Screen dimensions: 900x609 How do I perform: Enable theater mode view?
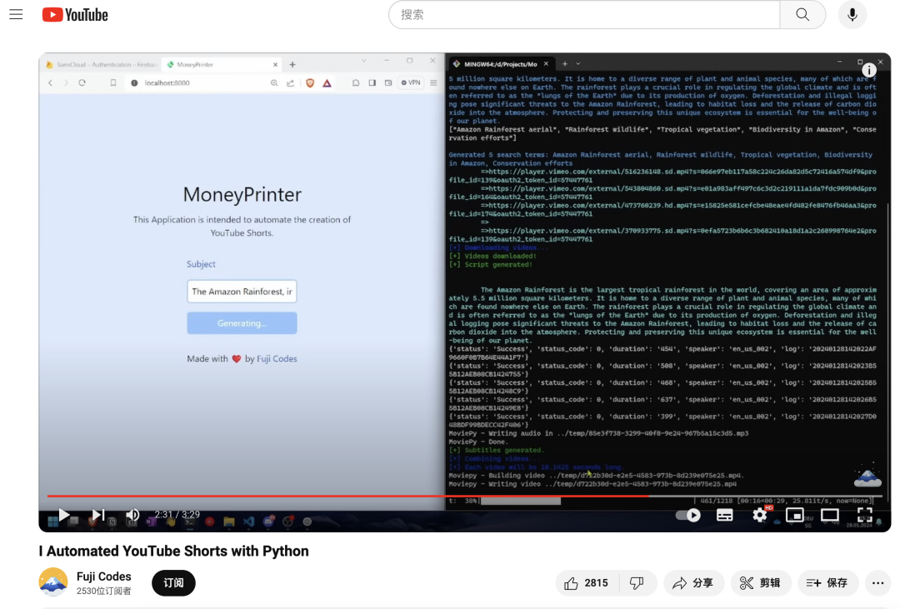point(829,516)
